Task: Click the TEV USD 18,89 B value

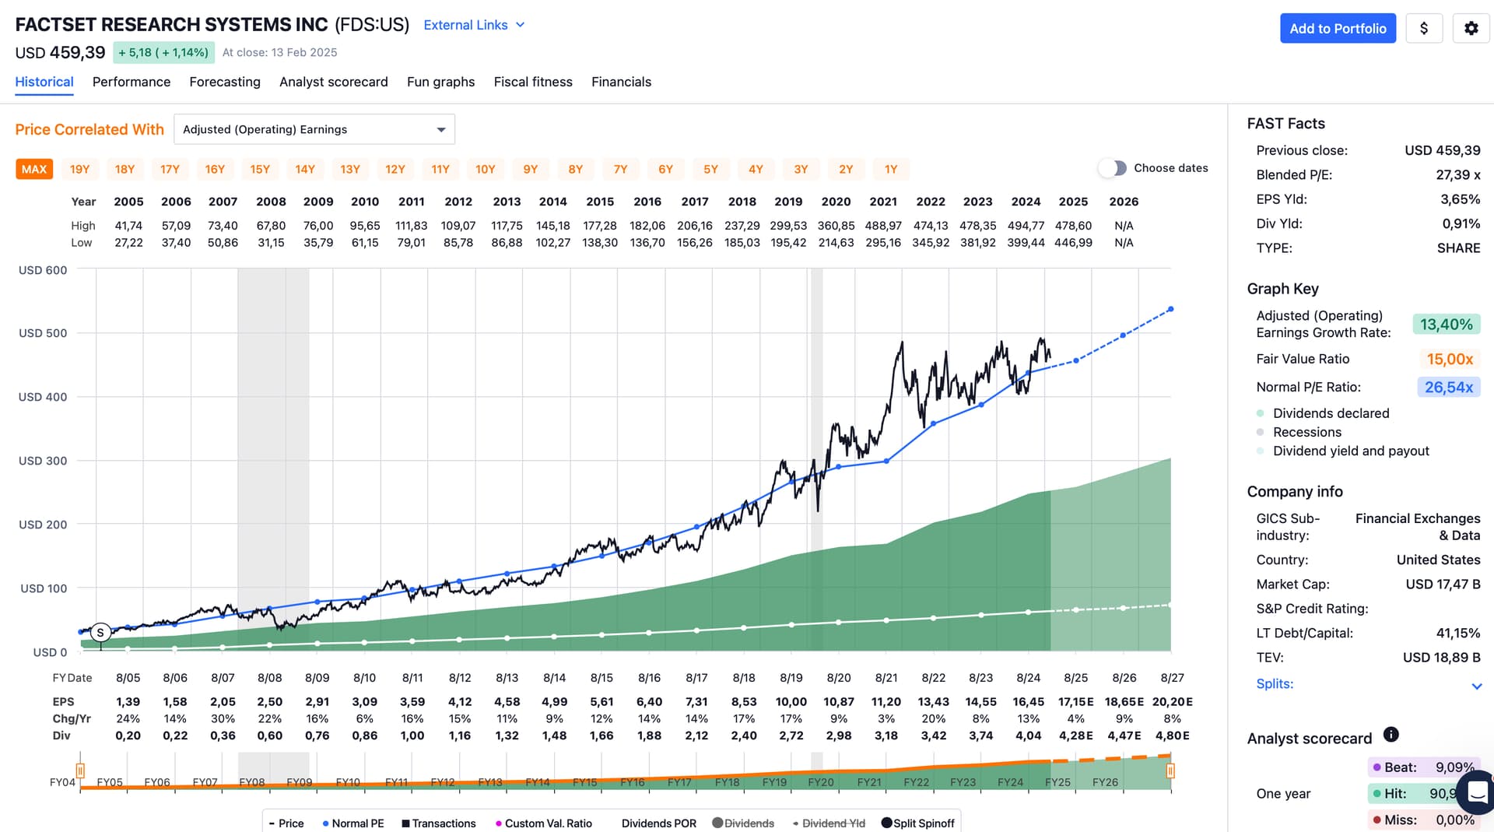Action: click(x=1441, y=658)
